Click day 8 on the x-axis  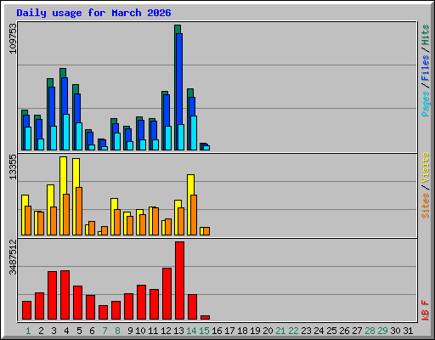[x=117, y=331]
